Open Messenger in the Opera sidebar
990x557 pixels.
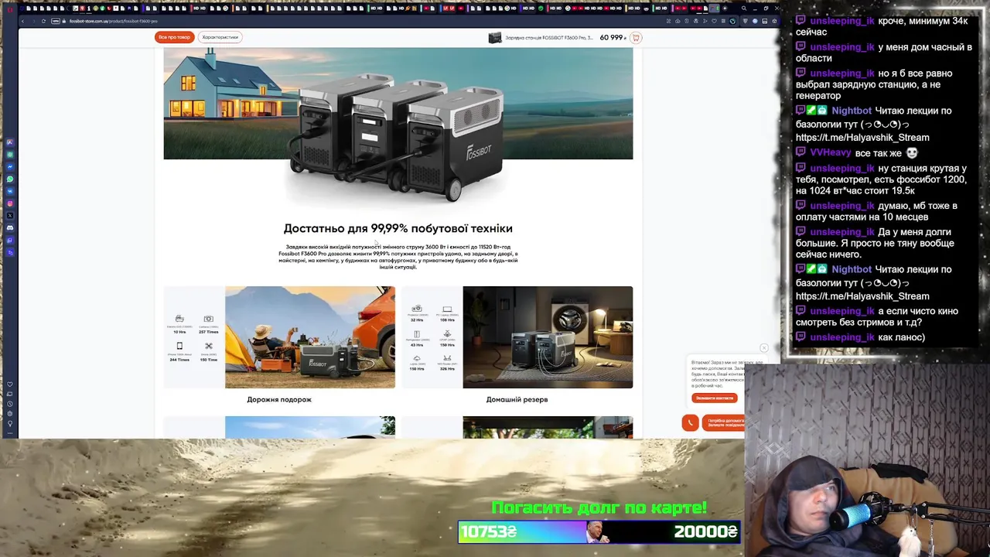click(x=10, y=166)
